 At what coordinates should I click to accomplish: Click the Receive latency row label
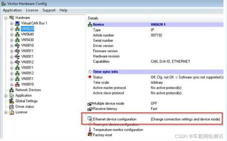click(105, 109)
